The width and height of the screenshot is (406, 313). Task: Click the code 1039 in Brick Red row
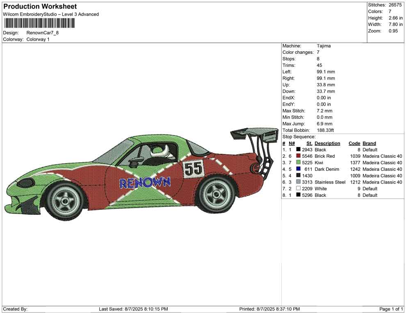[355, 156]
